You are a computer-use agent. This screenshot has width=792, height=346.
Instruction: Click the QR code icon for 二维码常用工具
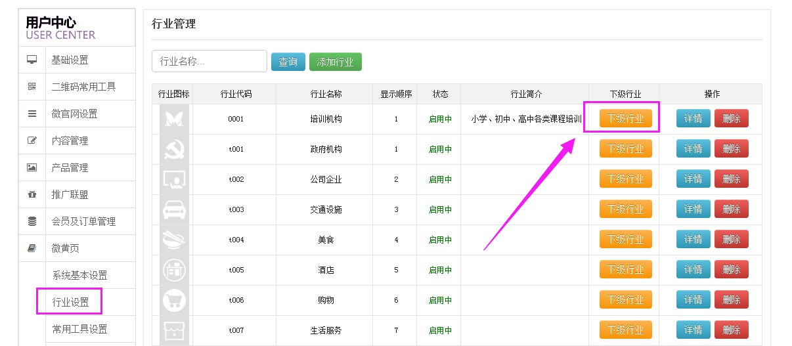pyautogui.click(x=32, y=87)
